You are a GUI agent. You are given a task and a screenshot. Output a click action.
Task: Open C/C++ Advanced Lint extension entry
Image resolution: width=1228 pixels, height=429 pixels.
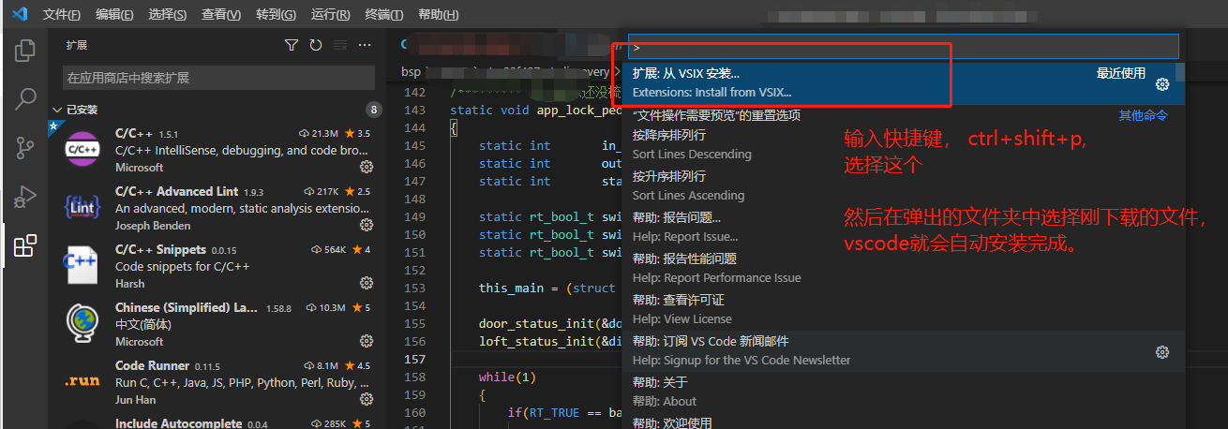pos(217,208)
